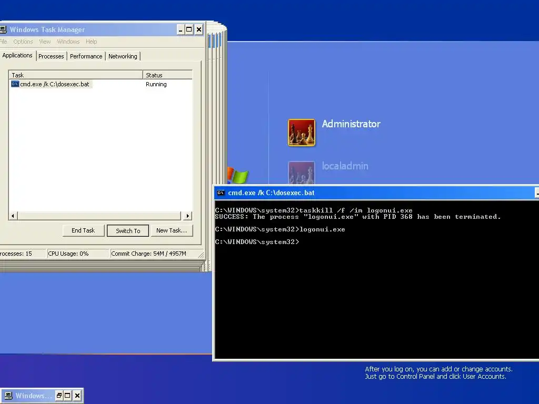
Task: Maximize the Windows Task Manager window
Action: (x=189, y=29)
